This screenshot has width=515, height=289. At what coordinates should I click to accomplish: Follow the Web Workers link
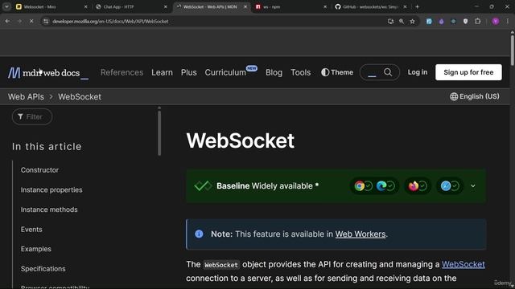(360, 234)
